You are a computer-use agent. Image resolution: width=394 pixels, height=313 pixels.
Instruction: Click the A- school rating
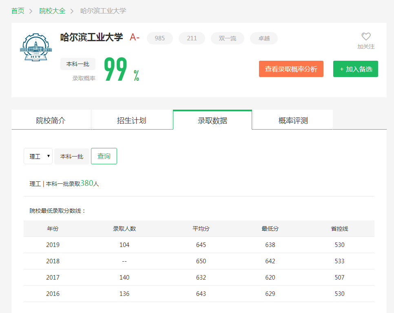[x=135, y=37]
